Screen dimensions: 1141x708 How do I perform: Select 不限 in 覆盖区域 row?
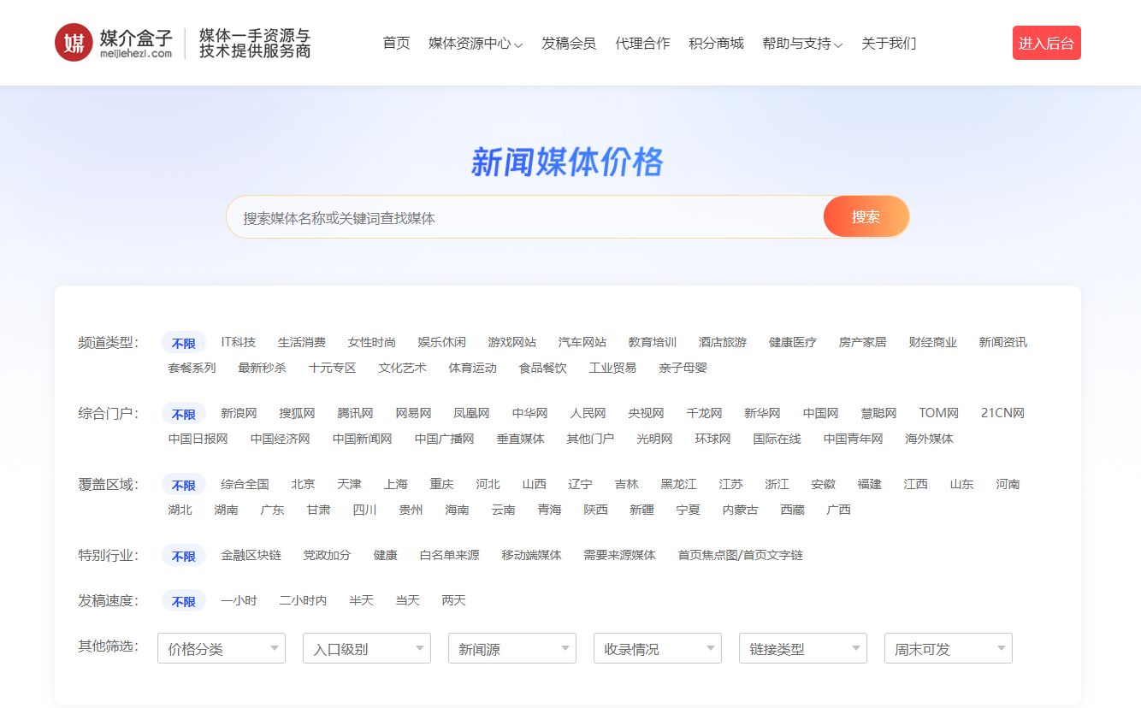[184, 485]
